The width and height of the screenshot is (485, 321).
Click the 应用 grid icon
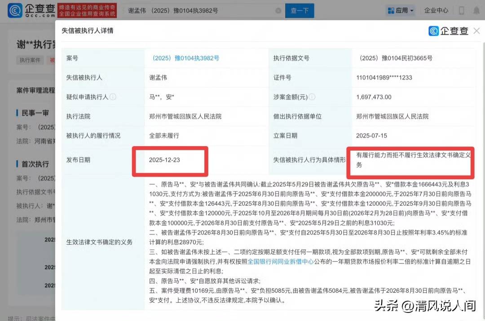(390, 10)
